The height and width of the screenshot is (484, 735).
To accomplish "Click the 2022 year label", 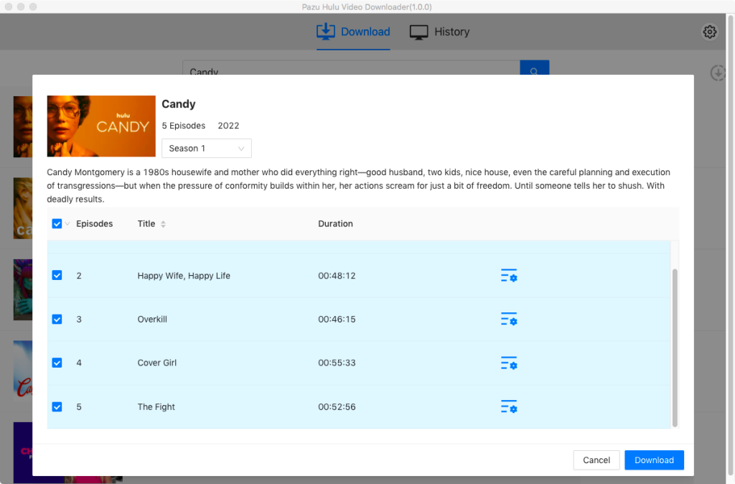I will point(228,126).
